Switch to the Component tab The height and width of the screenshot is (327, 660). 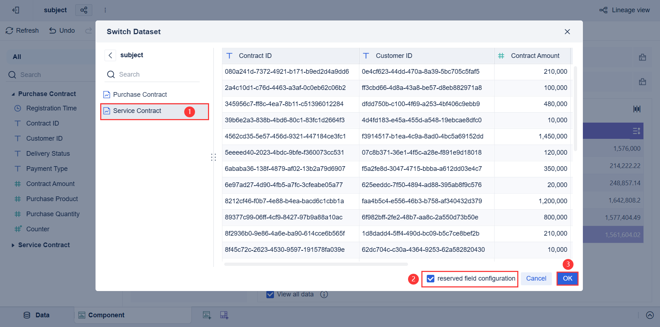[x=106, y=315]
